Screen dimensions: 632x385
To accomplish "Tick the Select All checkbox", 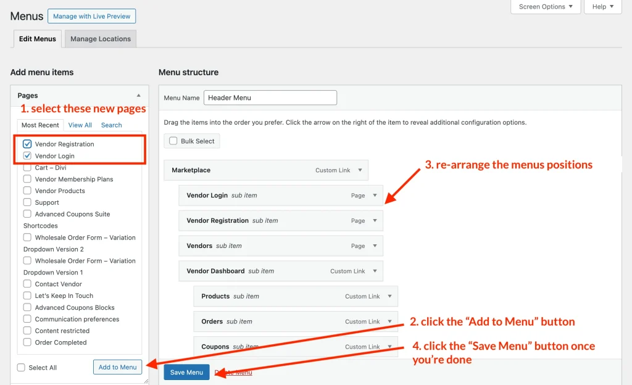I will (x=22, y=368).
